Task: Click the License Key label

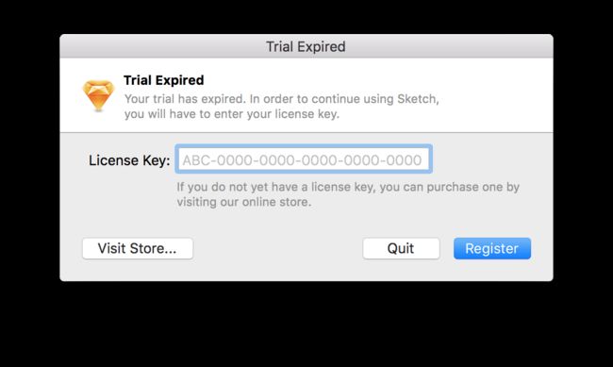Action: (129, 160)
